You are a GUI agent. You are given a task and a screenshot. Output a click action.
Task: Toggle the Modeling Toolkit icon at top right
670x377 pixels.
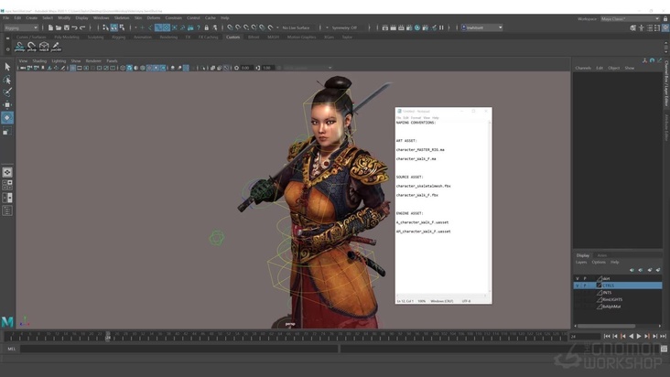(633, 27)
